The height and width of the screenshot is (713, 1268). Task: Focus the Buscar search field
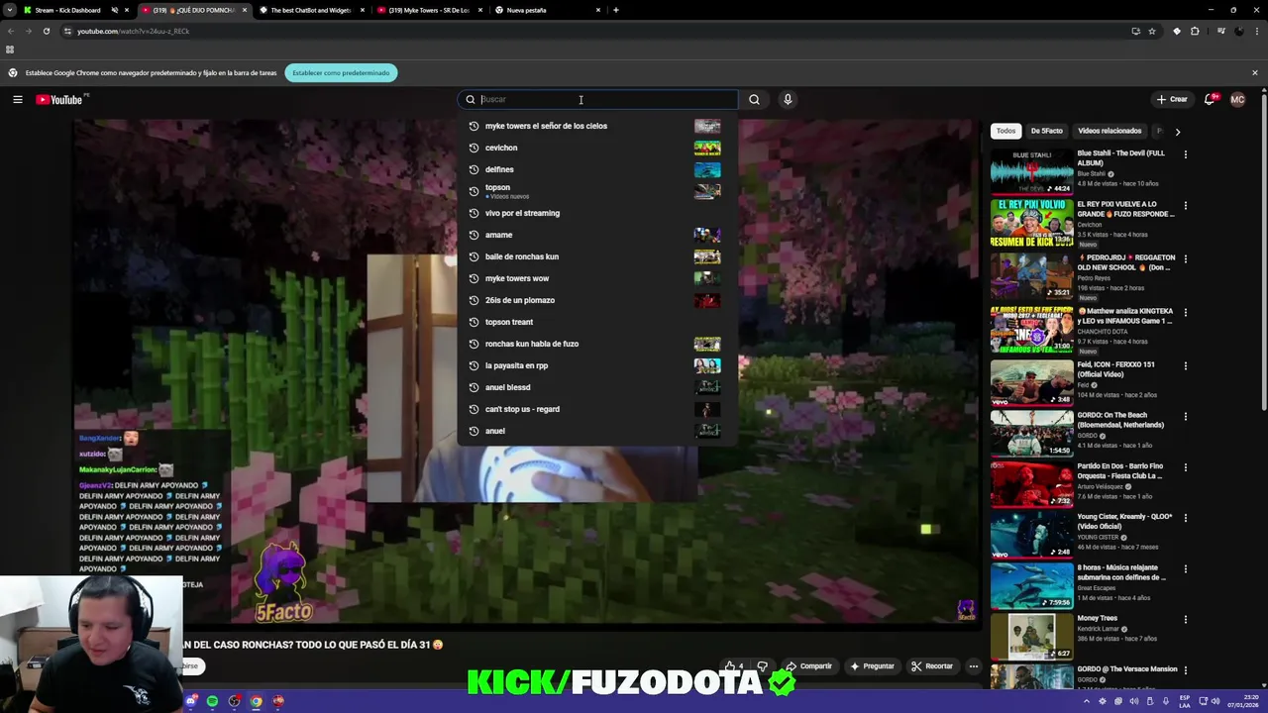click(597, 99)
